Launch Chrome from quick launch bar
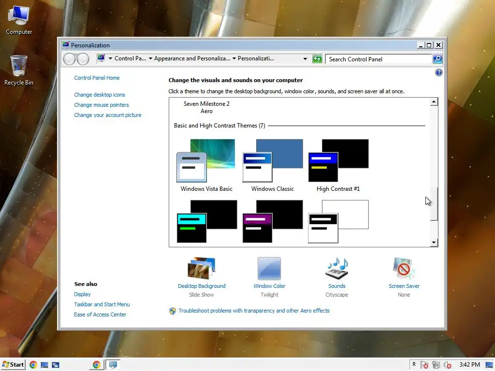The image size is (495, 371). (33, 365)
